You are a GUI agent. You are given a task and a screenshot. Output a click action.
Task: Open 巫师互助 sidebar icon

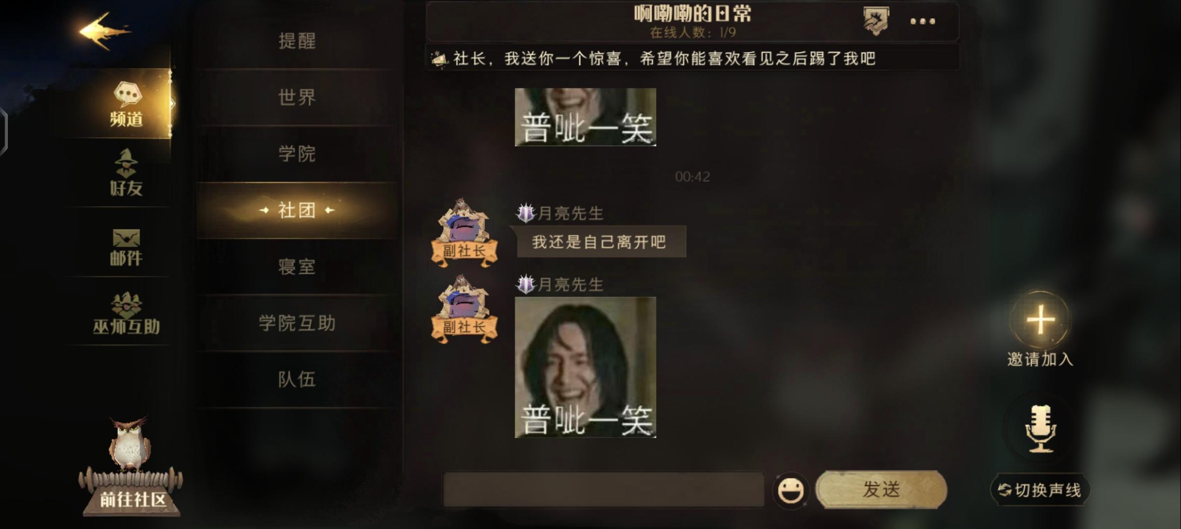(127, 305)
